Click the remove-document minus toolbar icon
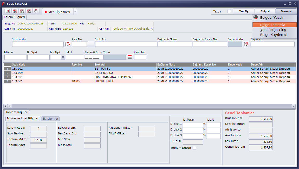Viewport: 299px width, 169px height. (x=29, y=11)
